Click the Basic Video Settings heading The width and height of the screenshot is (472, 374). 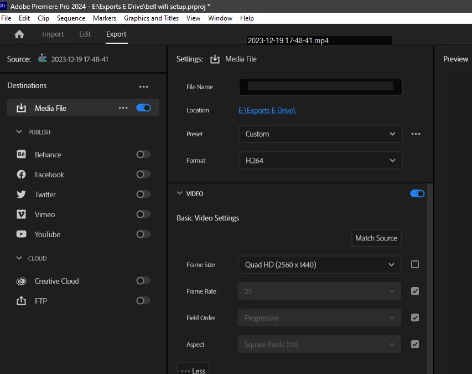pos(208,218)
